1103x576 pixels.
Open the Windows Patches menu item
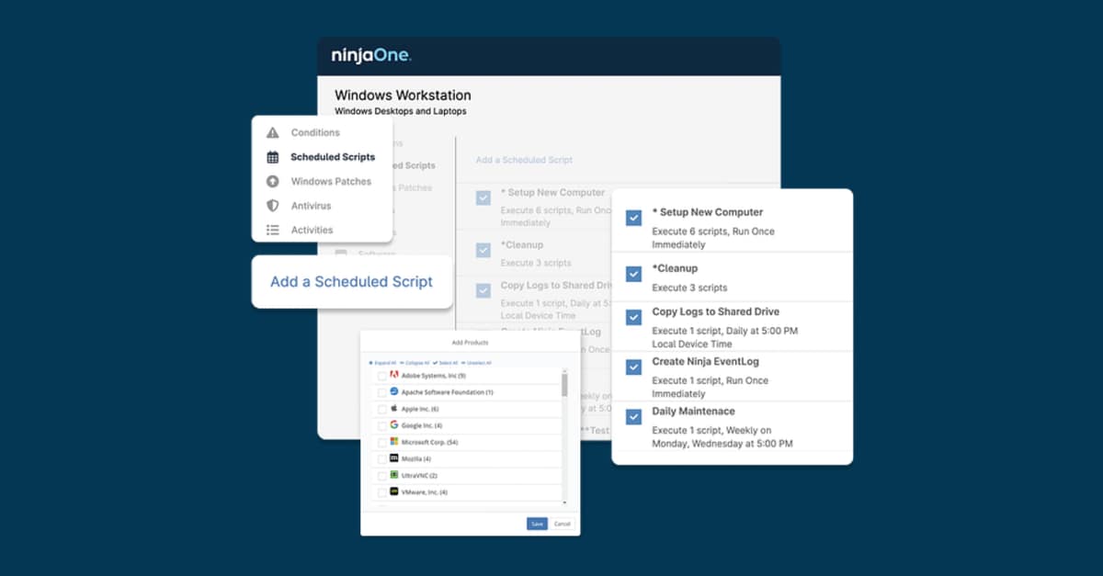coord(331,182)
